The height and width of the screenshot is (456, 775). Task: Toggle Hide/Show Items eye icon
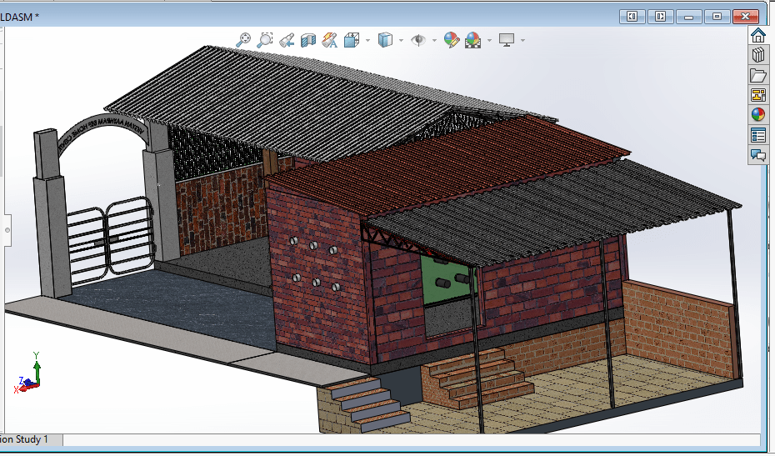click(x=418, y=39)
